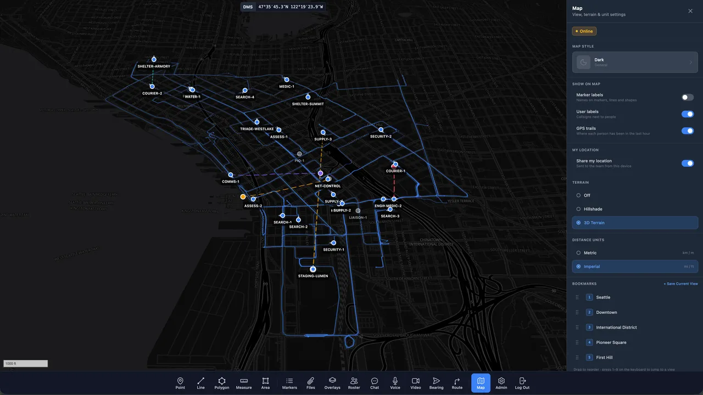This screenshot has width=703, height=395.
Task: Select the SHELTER-ARMORY marker on map
Action: pyautogui.click(x=154, y=59)
